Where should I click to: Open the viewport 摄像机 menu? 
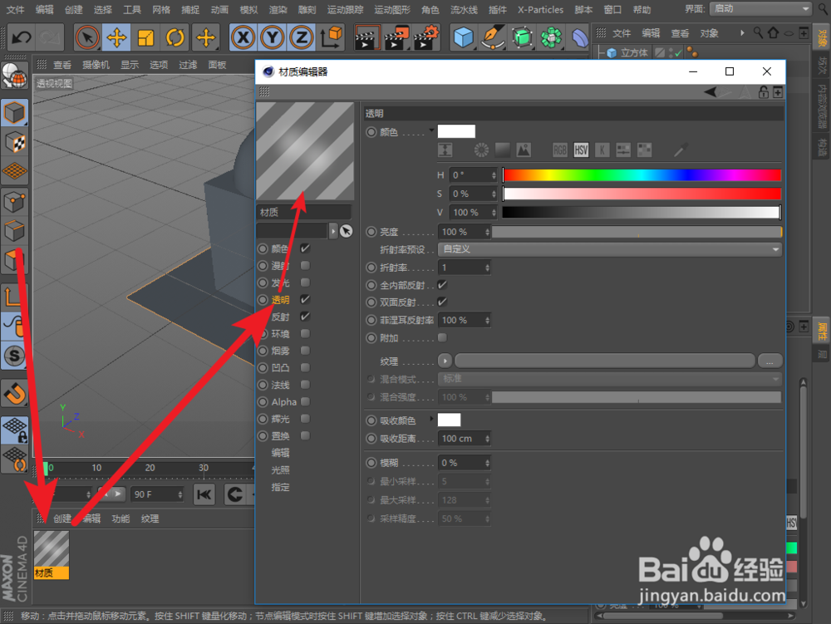(96, 65)
